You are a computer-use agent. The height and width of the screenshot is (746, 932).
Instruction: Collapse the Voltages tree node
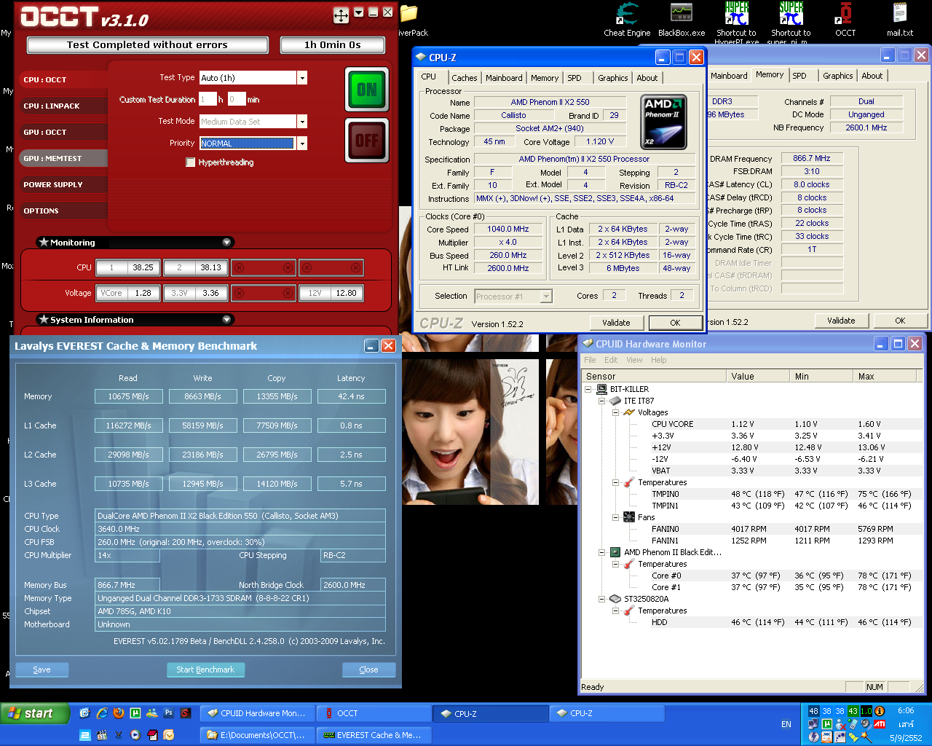(616, 412)
